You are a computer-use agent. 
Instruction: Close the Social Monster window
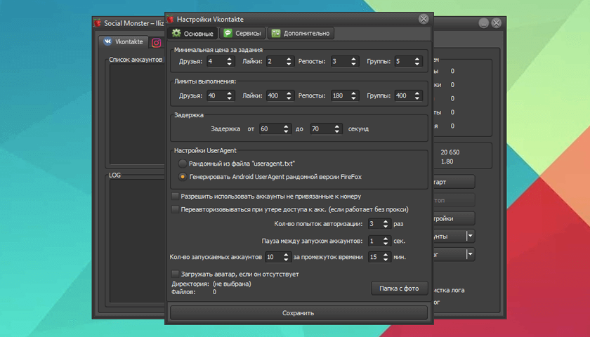point(497,23)
